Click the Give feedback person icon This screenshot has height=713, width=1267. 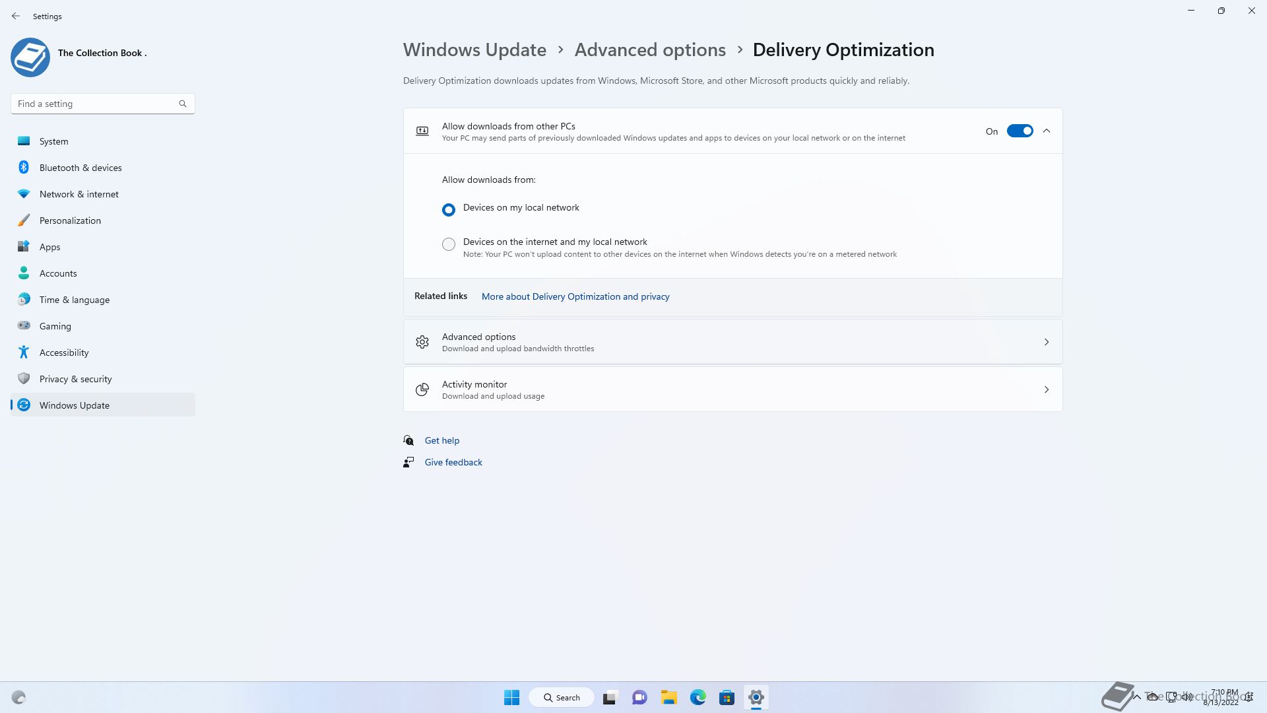tap(408, 462)
